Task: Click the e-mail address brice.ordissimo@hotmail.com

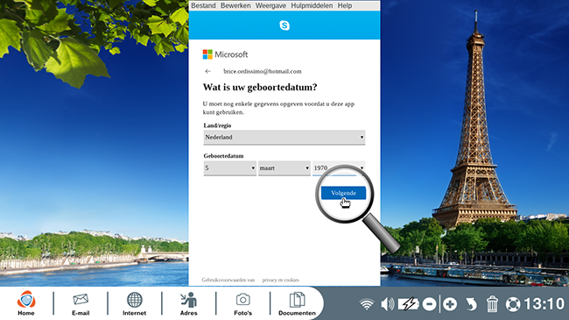Action: [263, 71]
